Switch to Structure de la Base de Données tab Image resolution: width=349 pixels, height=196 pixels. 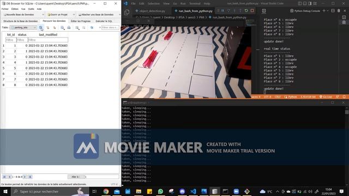21,21
